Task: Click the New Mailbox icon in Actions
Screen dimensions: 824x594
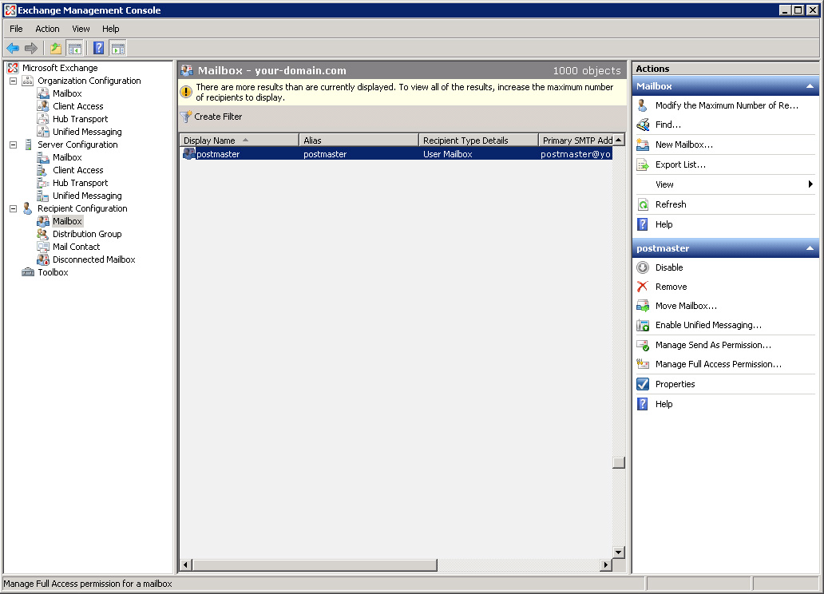Action: pos(643,145)
